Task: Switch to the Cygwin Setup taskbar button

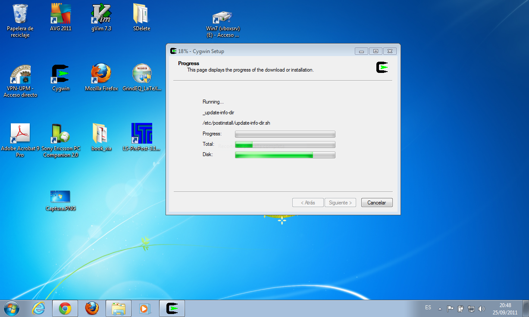Action: tap(172, 308)
